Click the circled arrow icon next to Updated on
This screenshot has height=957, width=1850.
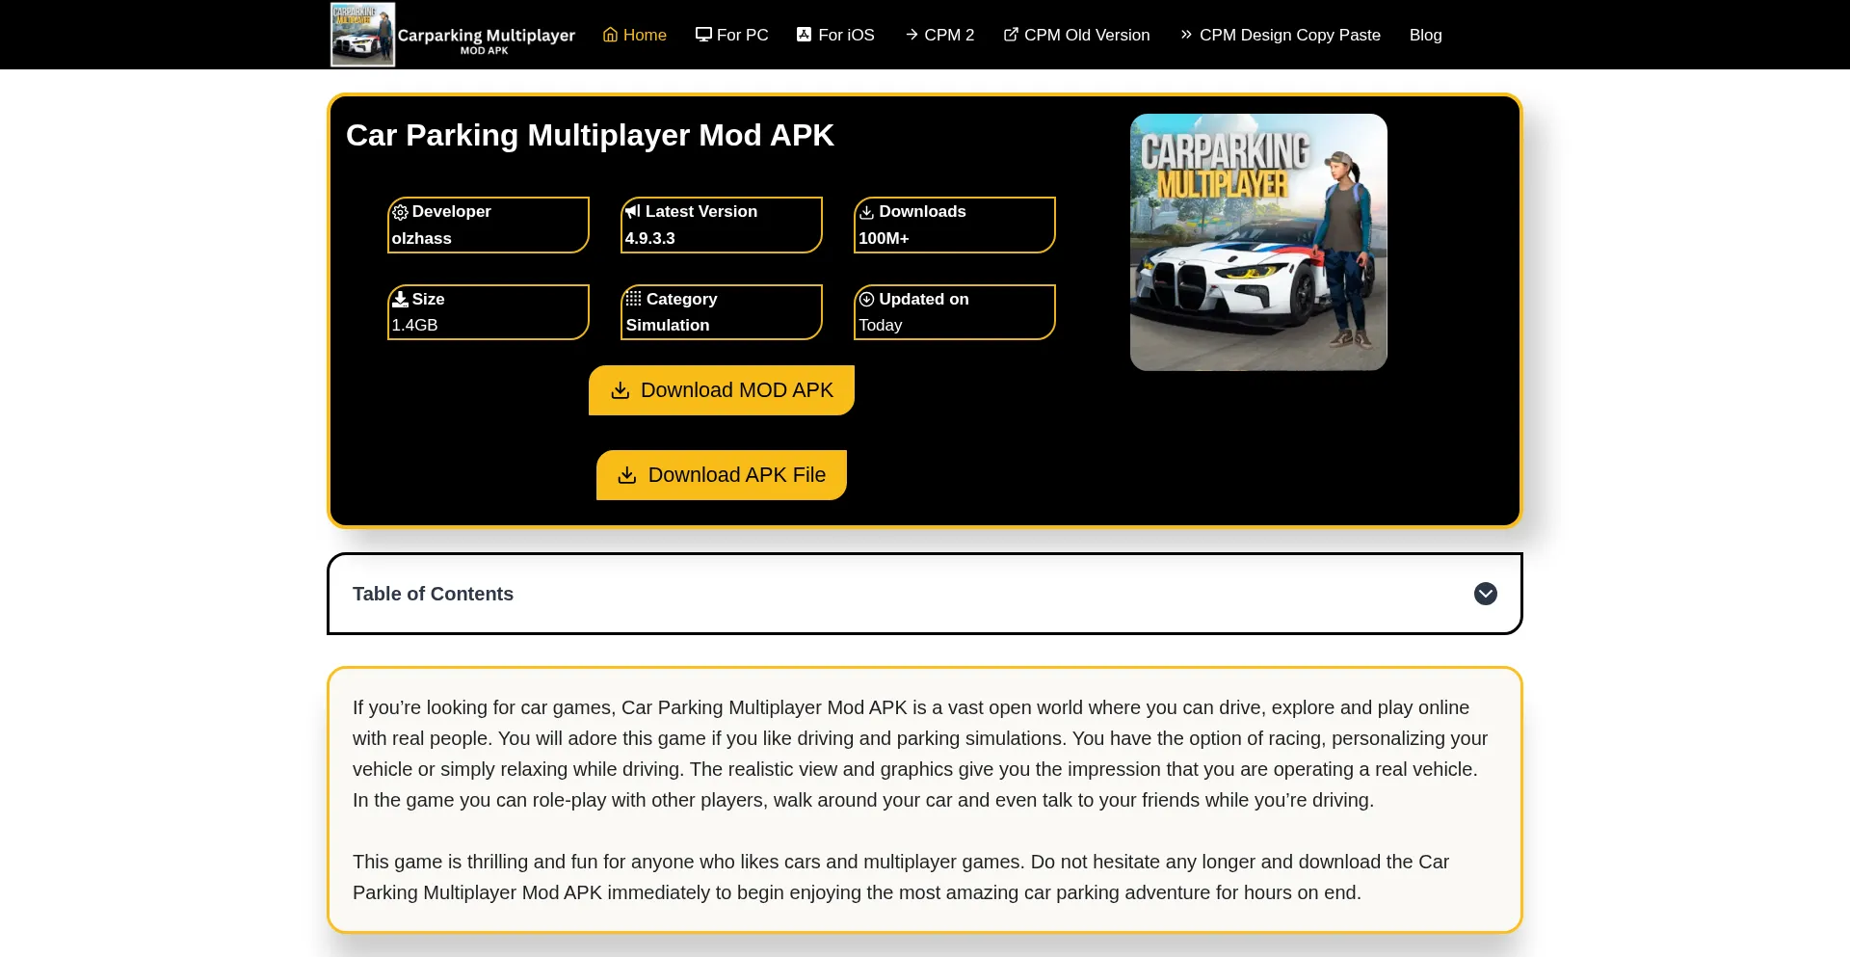click(866, 299)
